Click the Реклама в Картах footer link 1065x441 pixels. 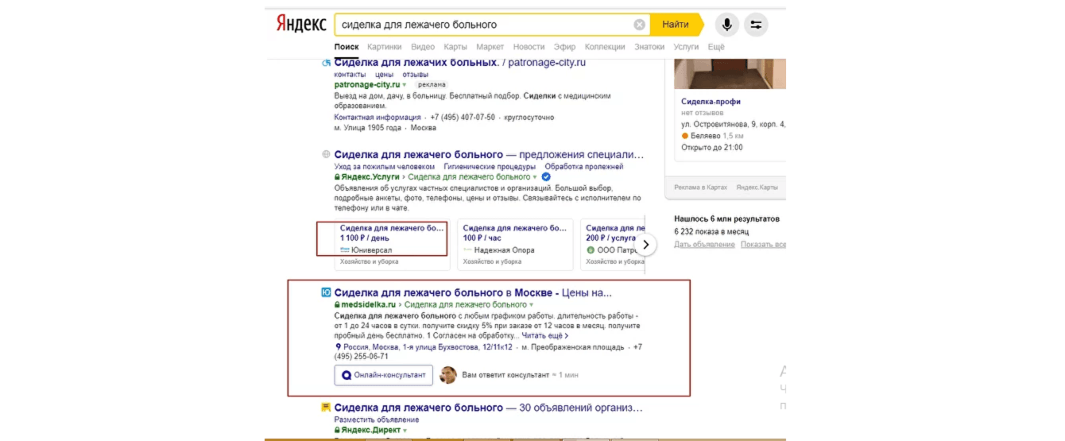(700, 188)
